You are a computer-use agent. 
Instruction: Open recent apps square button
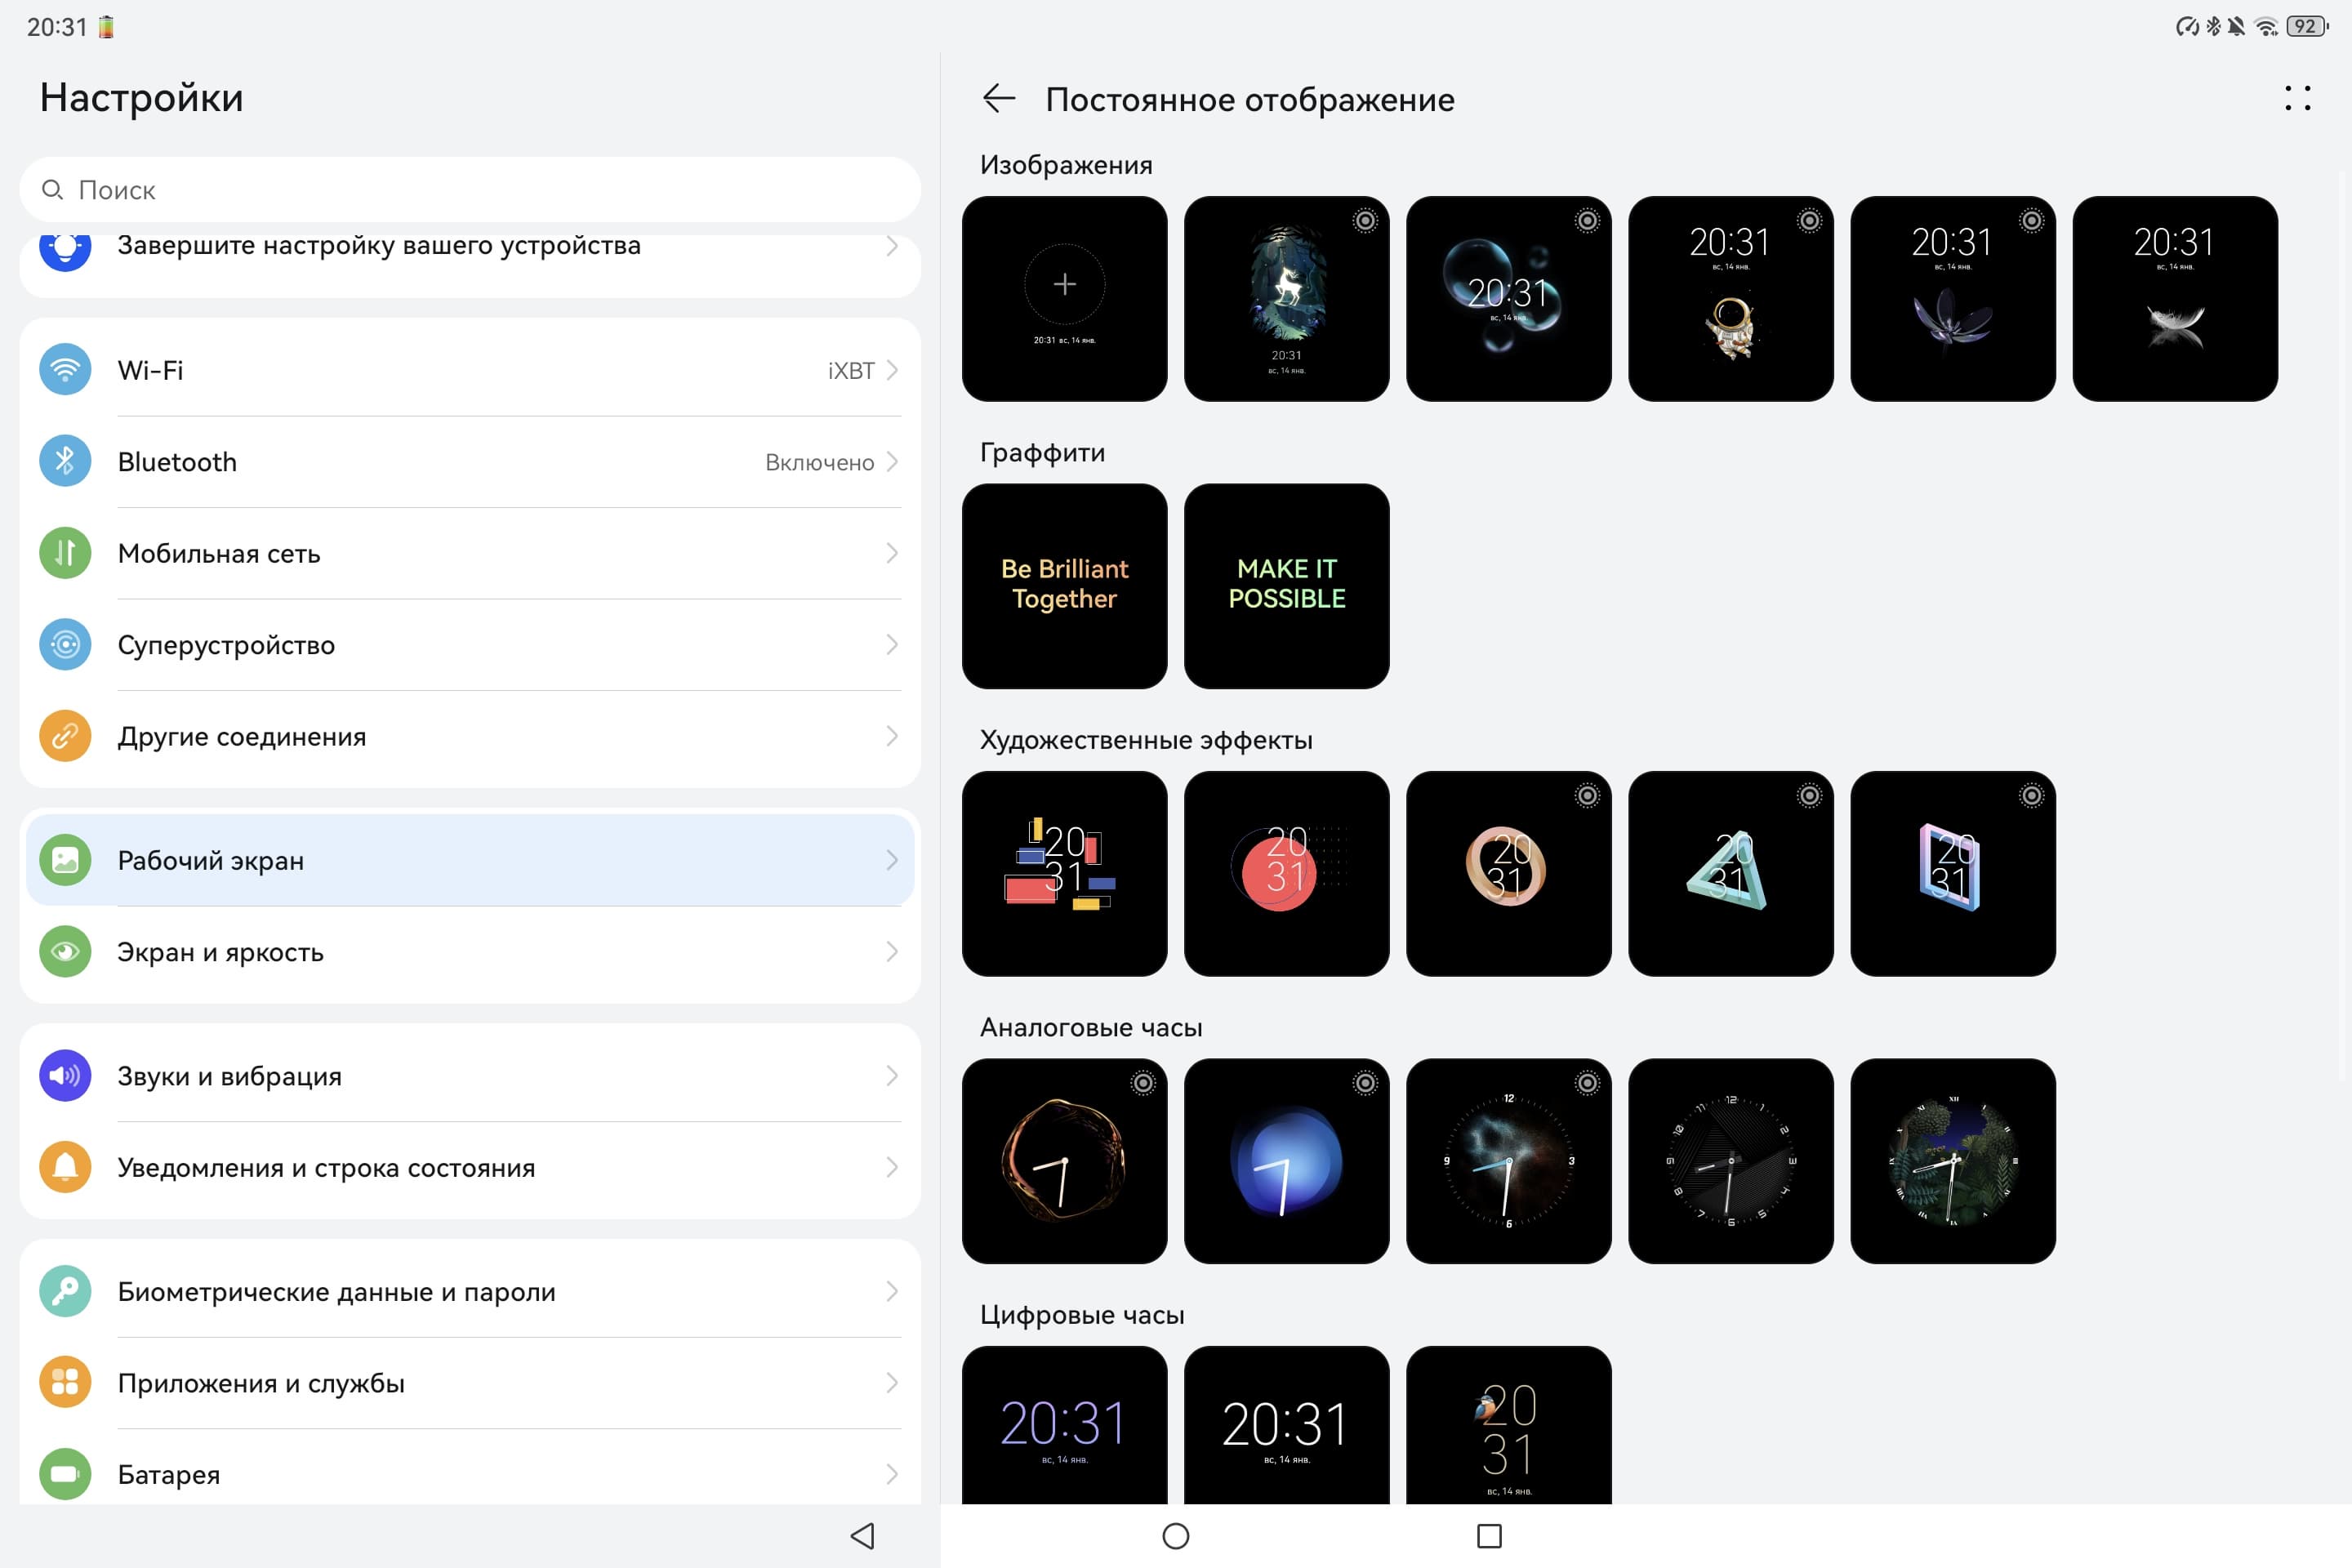(1489, 1535)
